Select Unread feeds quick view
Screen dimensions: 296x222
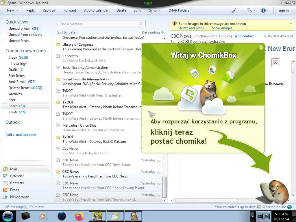coord(18,40)
